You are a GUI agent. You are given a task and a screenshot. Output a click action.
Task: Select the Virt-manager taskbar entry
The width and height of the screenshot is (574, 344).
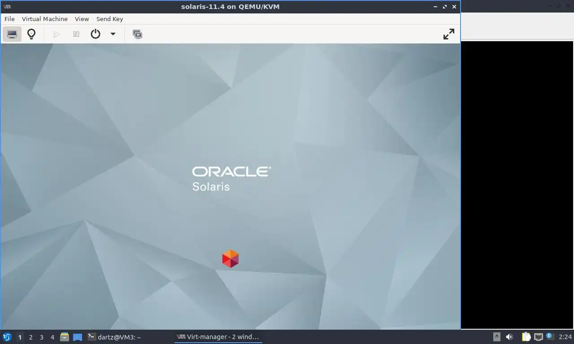point(218,337)
